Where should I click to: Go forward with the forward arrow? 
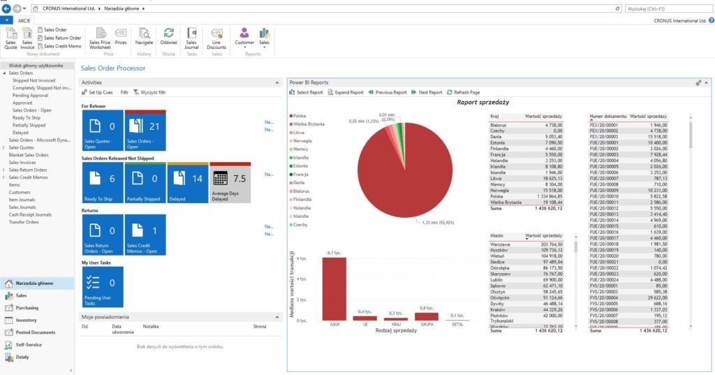[17, 8]
